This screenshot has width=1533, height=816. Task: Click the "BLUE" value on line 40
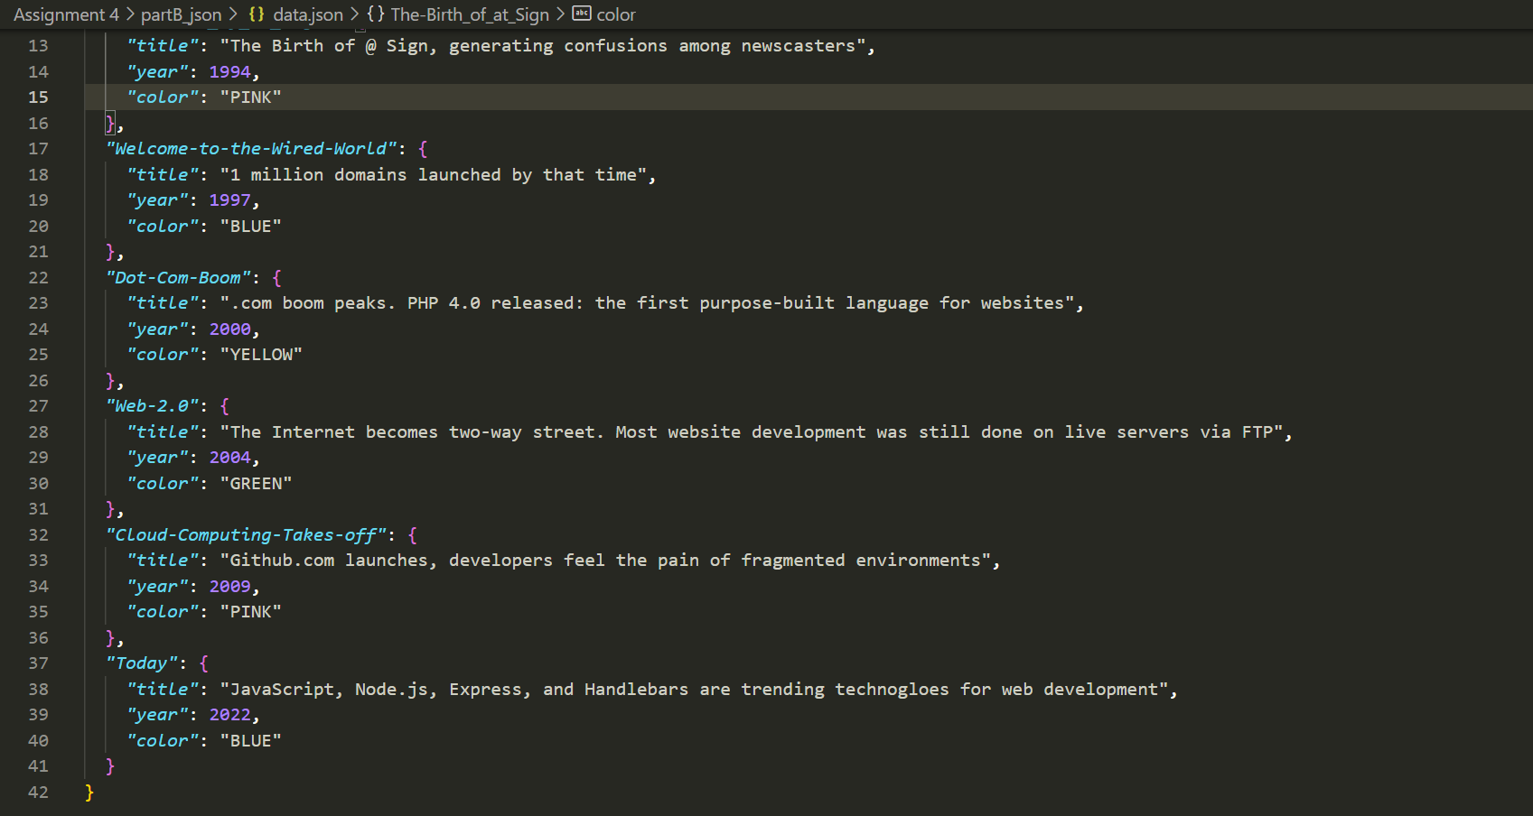pos(250,740)
